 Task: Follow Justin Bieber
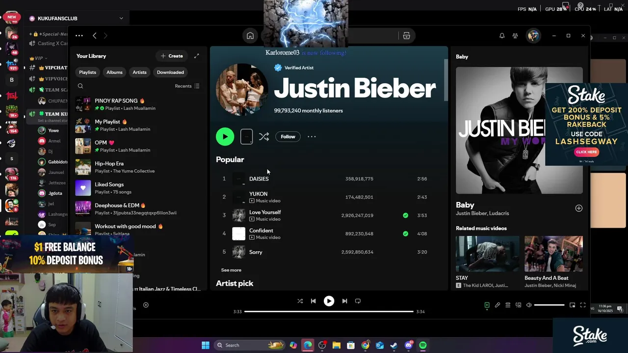coord(288,137)
